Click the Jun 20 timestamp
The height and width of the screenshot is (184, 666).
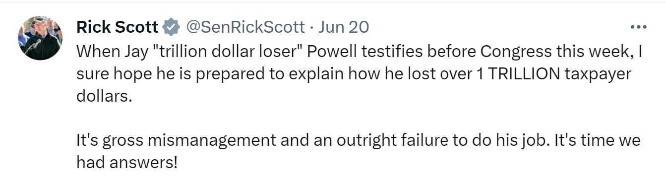click(344, 27)
